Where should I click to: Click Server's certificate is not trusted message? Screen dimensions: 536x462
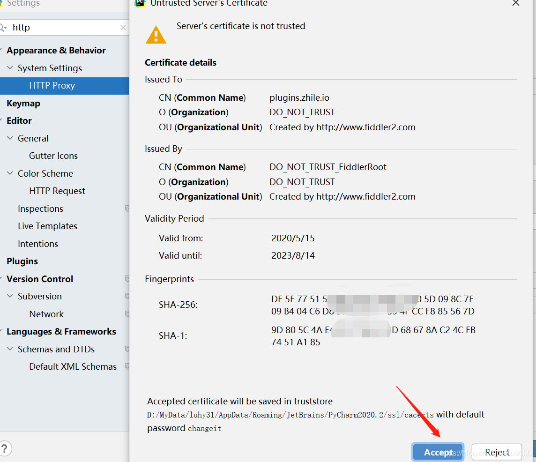coord(241,26)
